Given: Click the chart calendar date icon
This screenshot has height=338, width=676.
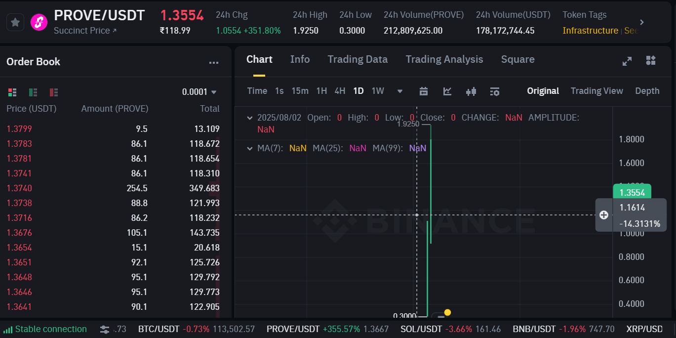Looking at the screenshot, I should coord(424,91).
